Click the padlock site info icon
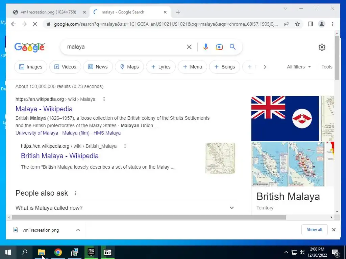This screenshot has height=259, width=346. 49,24
